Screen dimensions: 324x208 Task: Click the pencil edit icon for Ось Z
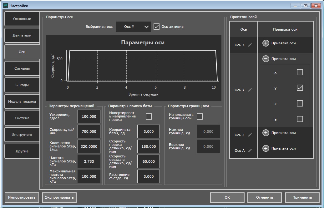pos(250,135)
